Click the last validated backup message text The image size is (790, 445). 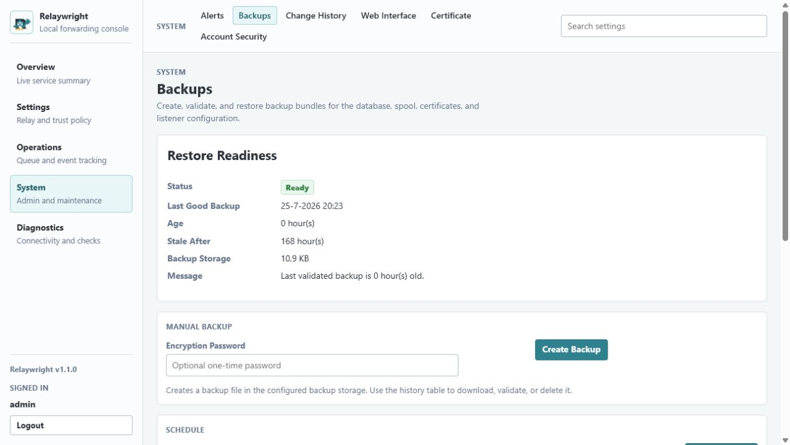pyautogui.click(x=352, y=276)
